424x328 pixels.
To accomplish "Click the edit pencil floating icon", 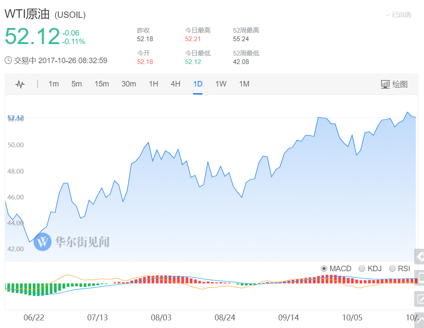I will tap(419, 299).
